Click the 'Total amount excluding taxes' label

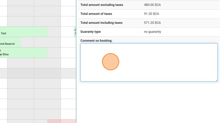click(102, 5)
